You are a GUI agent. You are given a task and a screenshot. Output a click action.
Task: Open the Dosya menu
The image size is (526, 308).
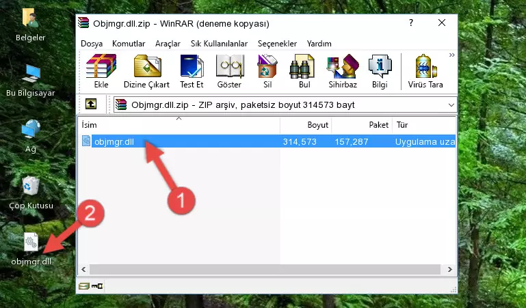pyautogui.click(x=92, y=44)
